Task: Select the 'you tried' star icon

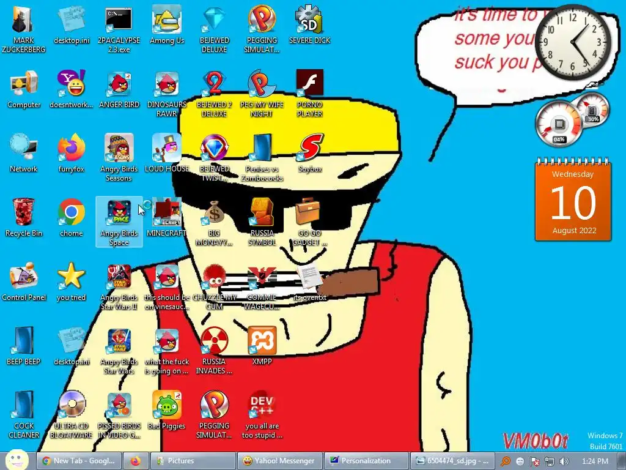Action: pos(71,282)
